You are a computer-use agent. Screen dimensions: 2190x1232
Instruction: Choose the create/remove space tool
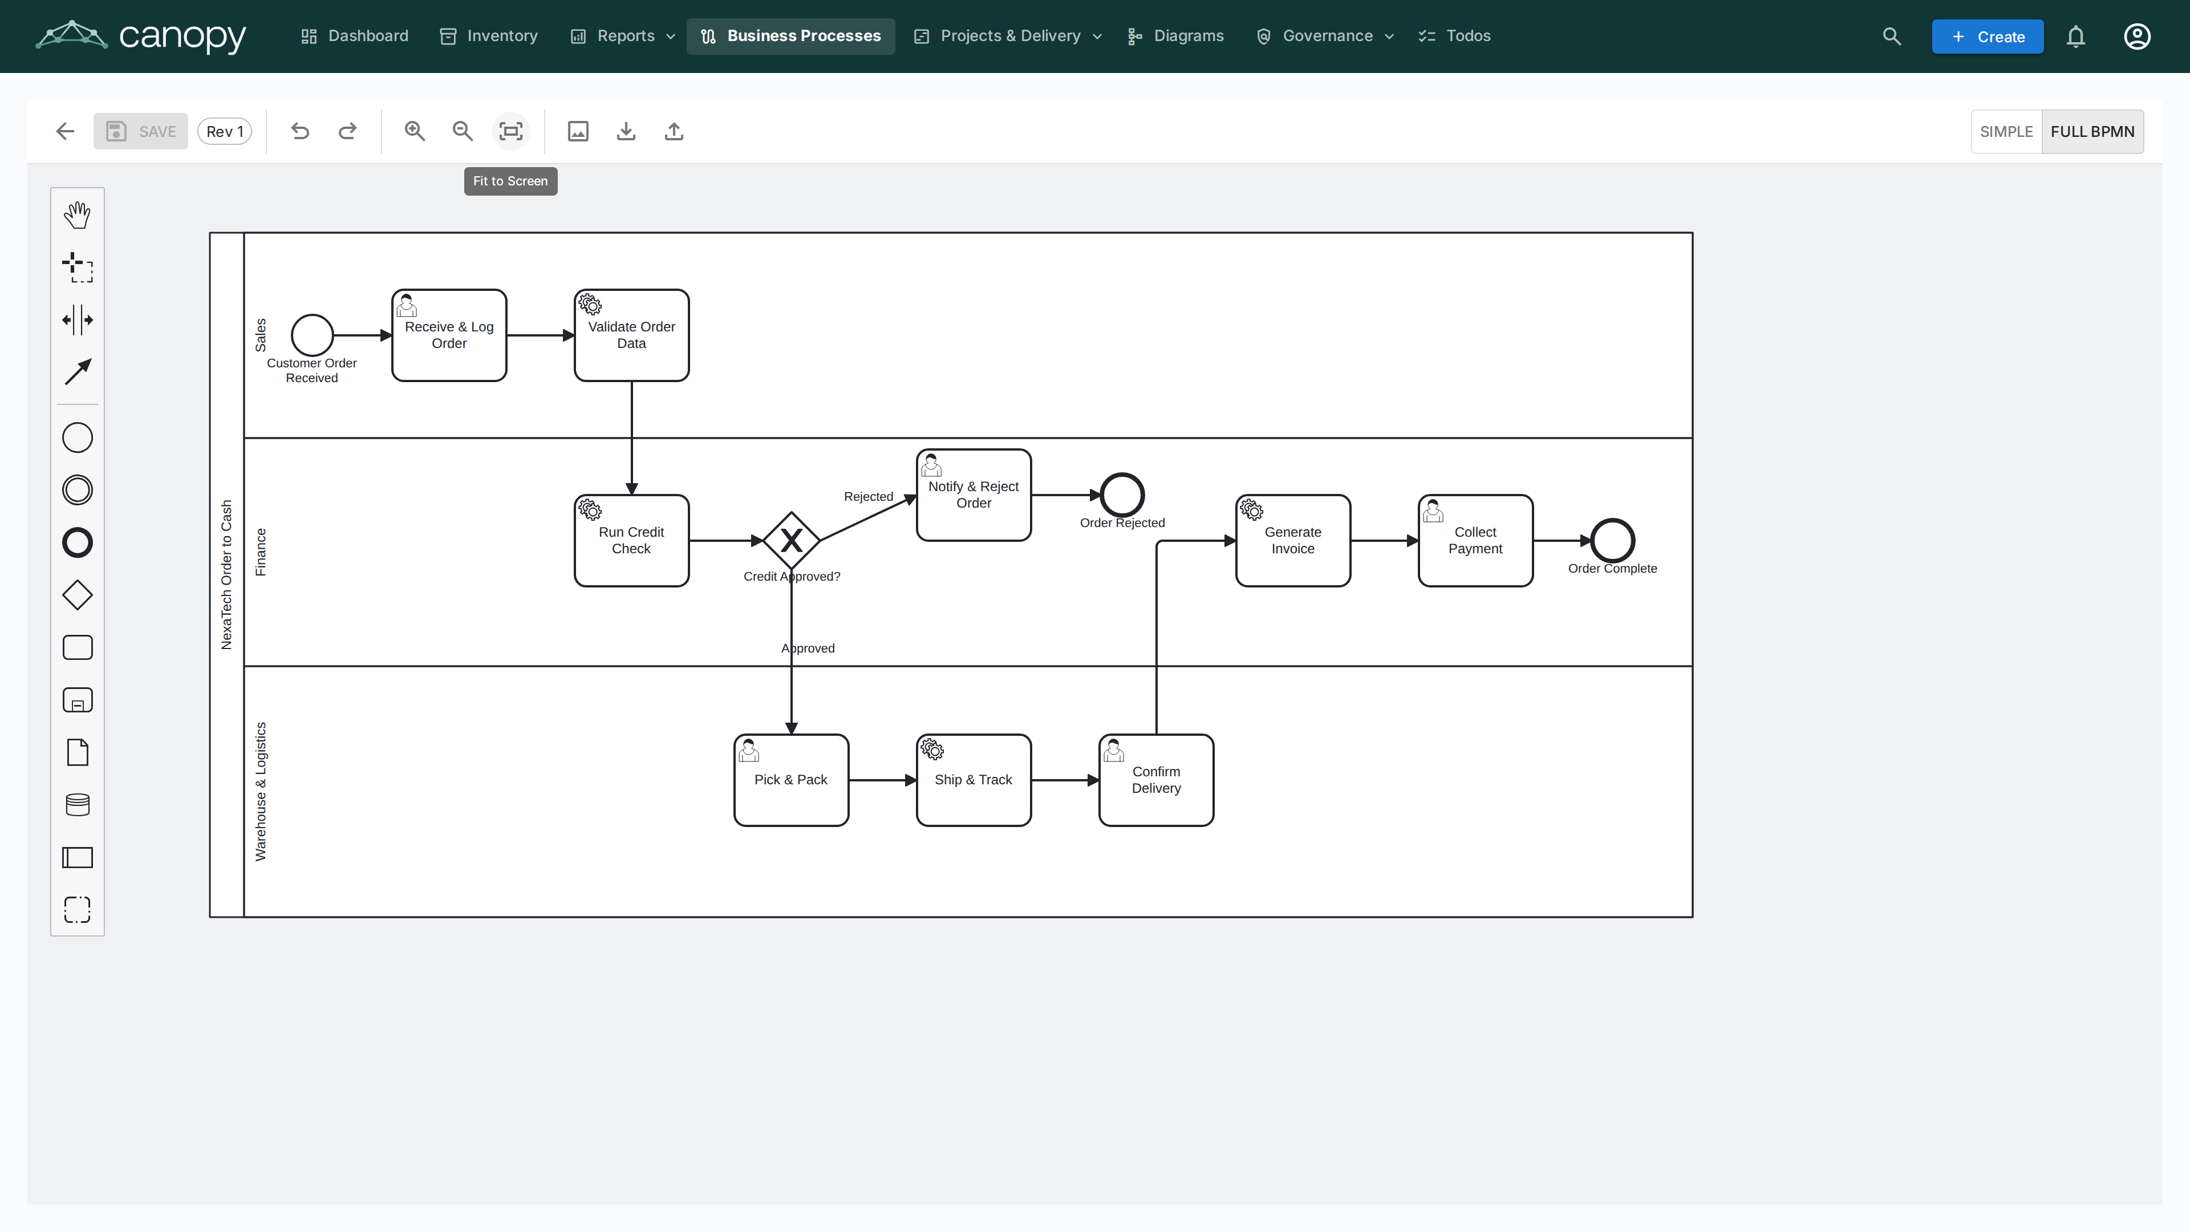click(78, 321)
